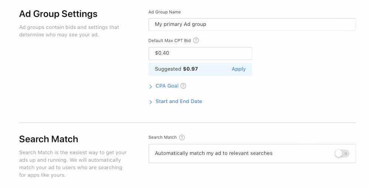This screenshot has height=188, width=369.
Task: Click the Default Max CPT Bid input showing $0.40
Action: tap(200, 53)
